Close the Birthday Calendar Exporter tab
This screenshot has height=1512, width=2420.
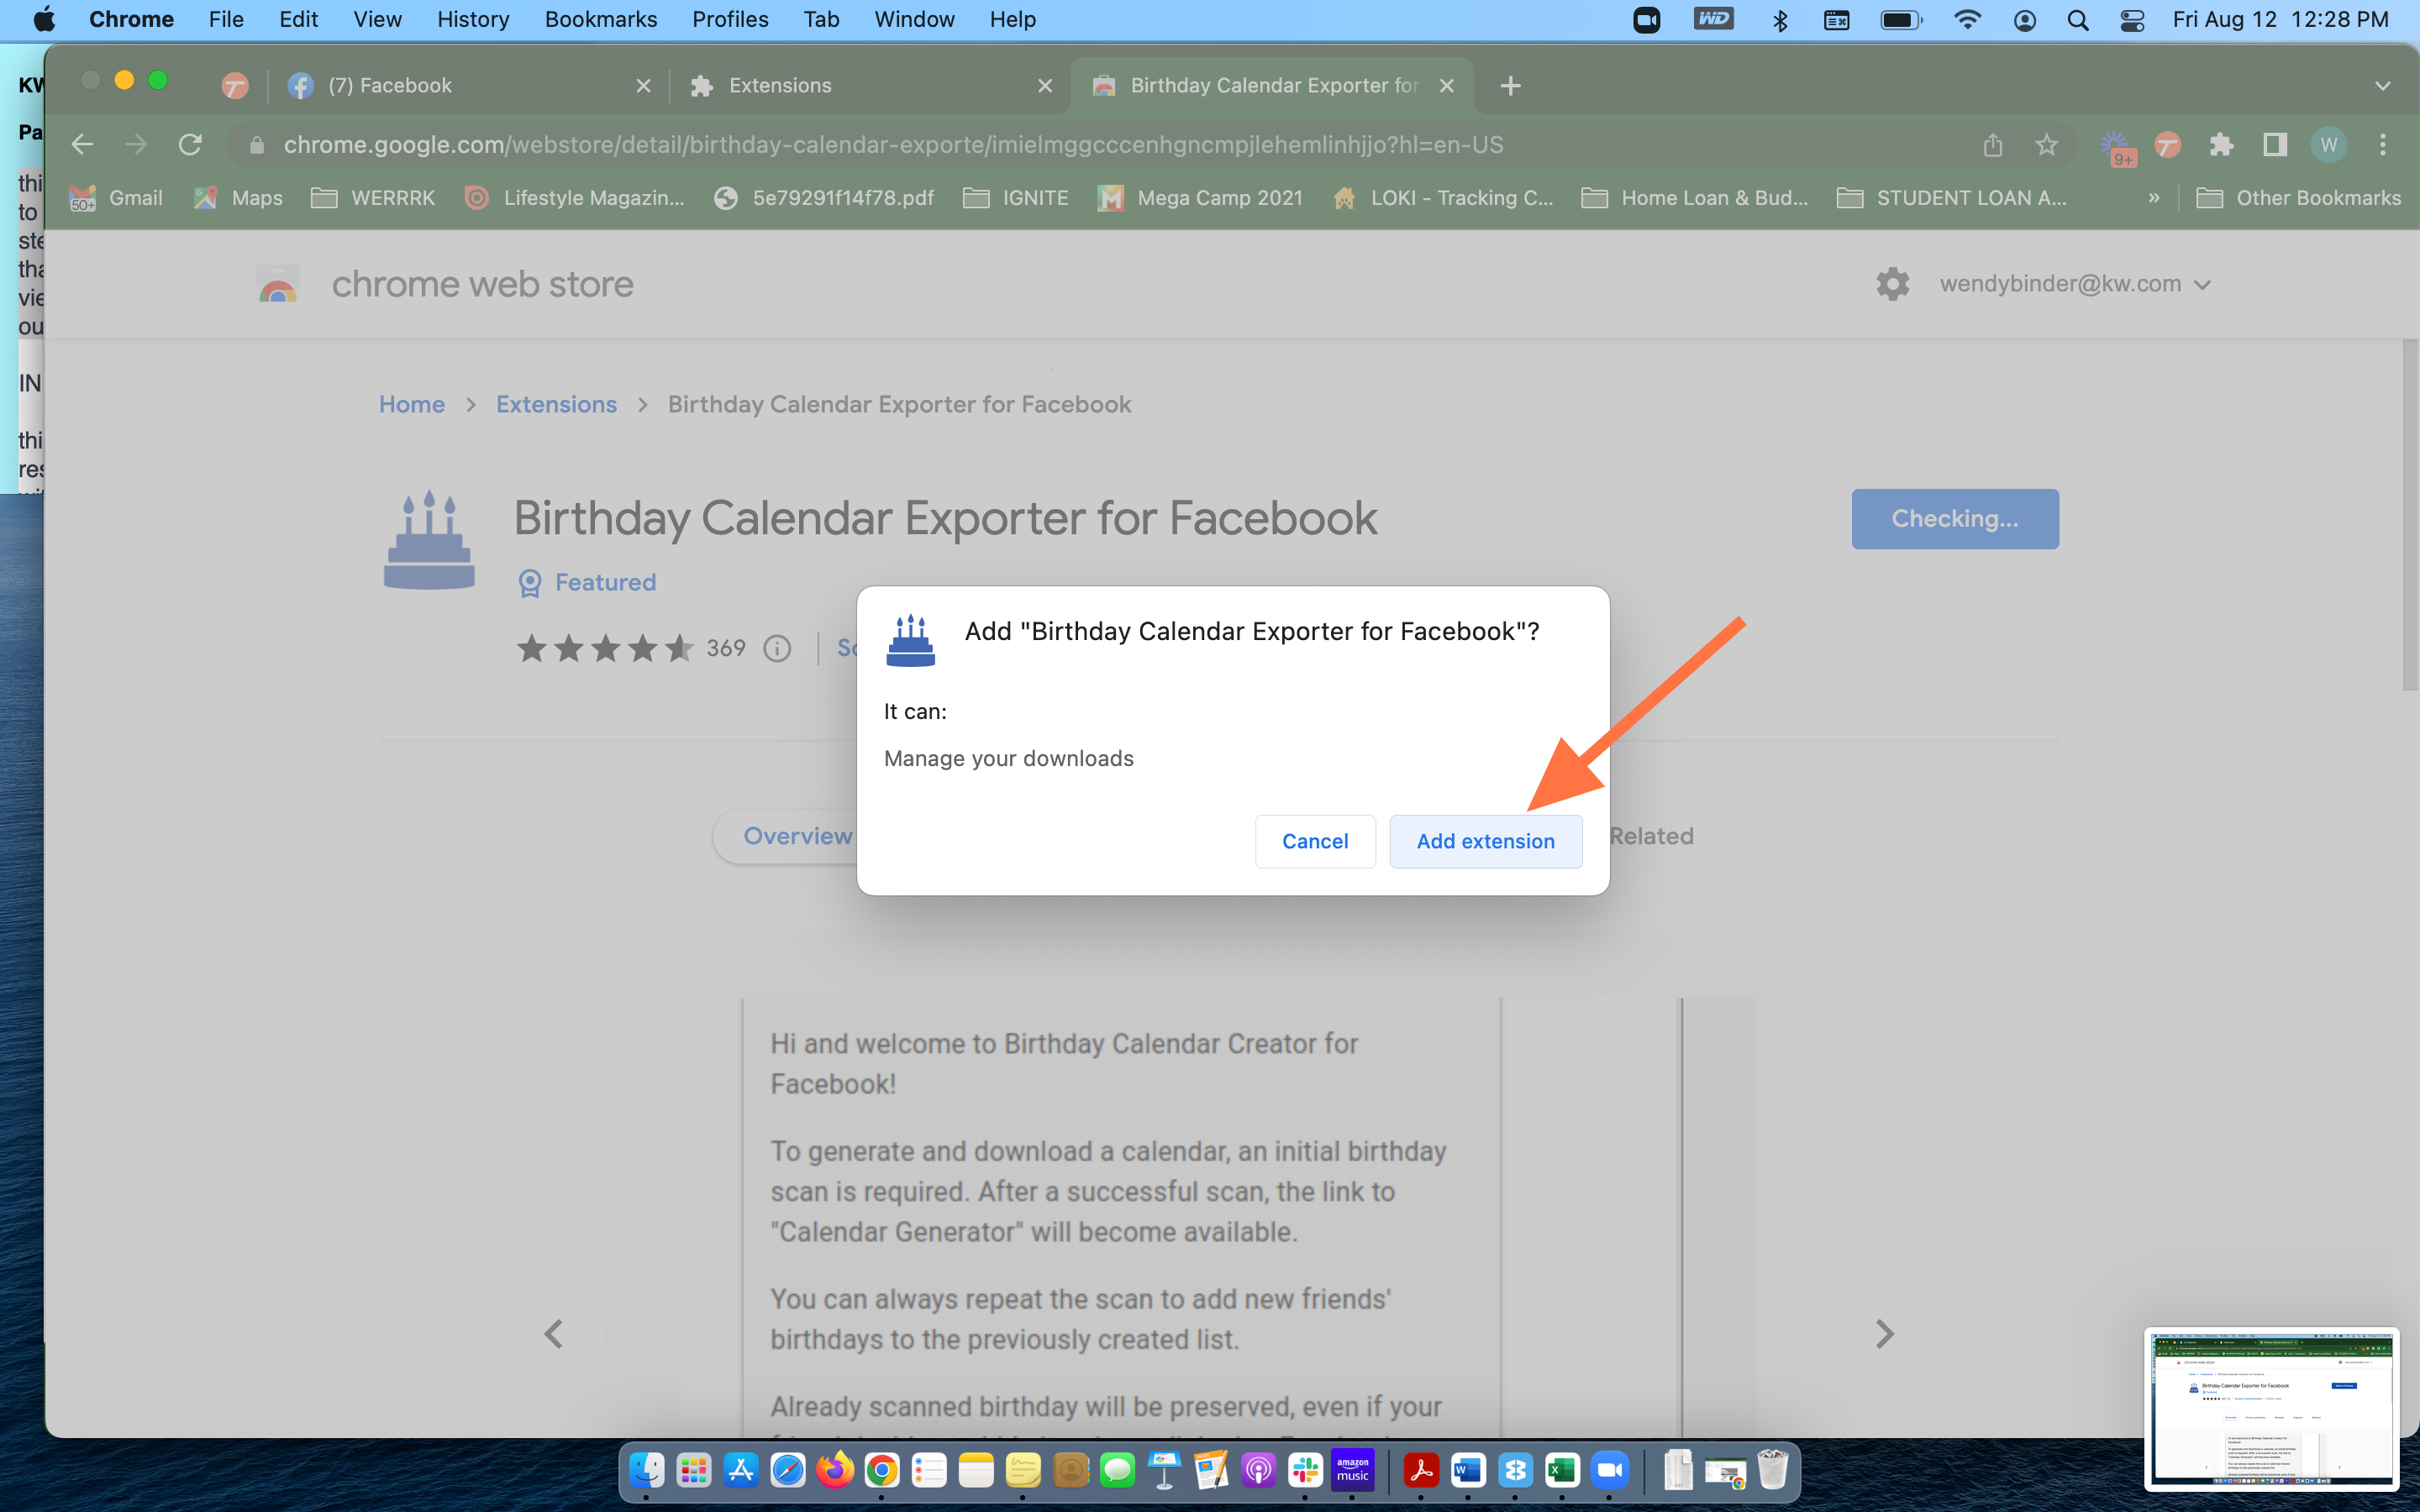1447,86
